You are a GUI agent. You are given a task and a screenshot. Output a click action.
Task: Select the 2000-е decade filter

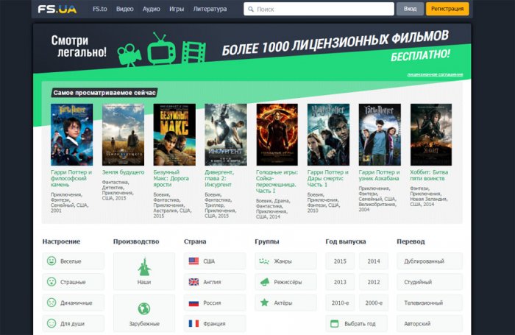[374, 303]
